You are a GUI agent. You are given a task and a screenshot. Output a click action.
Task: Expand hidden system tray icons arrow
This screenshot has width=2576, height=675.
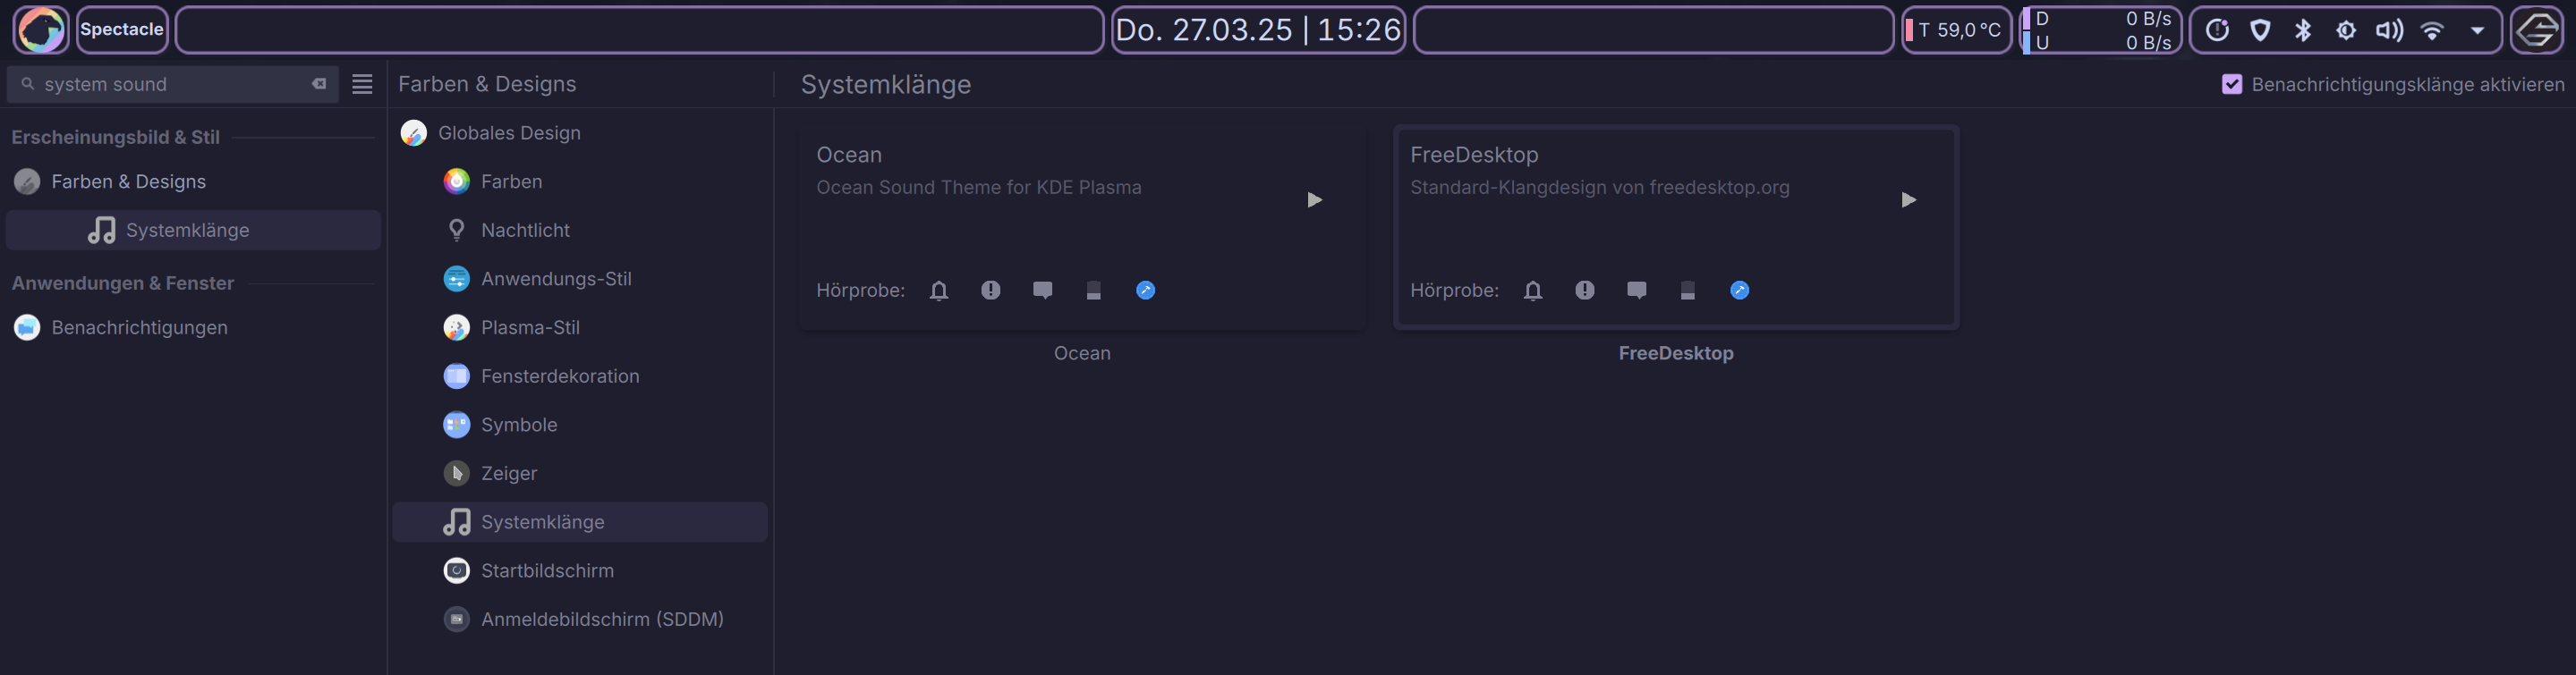[2477, 30]
